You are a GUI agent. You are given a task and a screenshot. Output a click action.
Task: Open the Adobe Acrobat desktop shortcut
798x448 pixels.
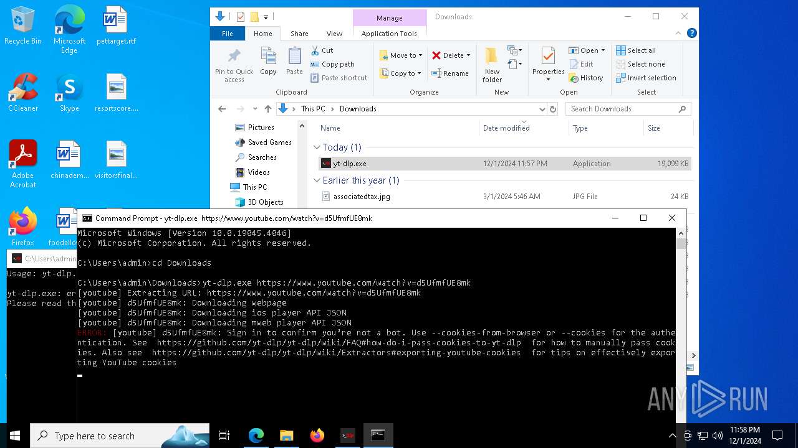pyautogui.click(x=23, y=164)
